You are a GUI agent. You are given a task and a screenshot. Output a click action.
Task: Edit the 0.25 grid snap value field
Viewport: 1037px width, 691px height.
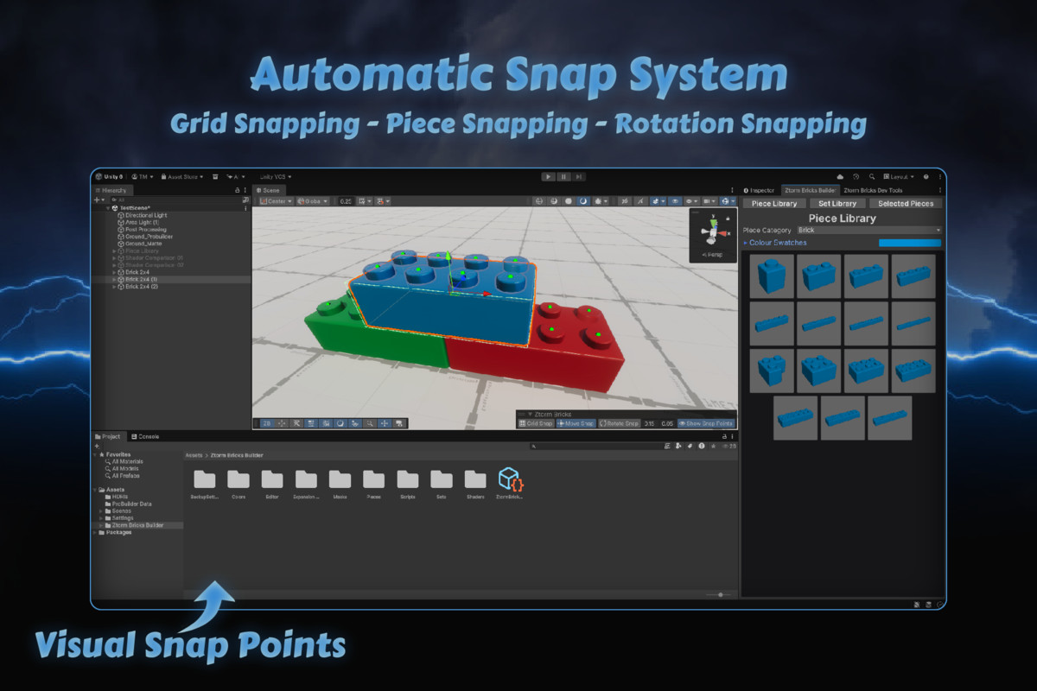tap(346, 201)
